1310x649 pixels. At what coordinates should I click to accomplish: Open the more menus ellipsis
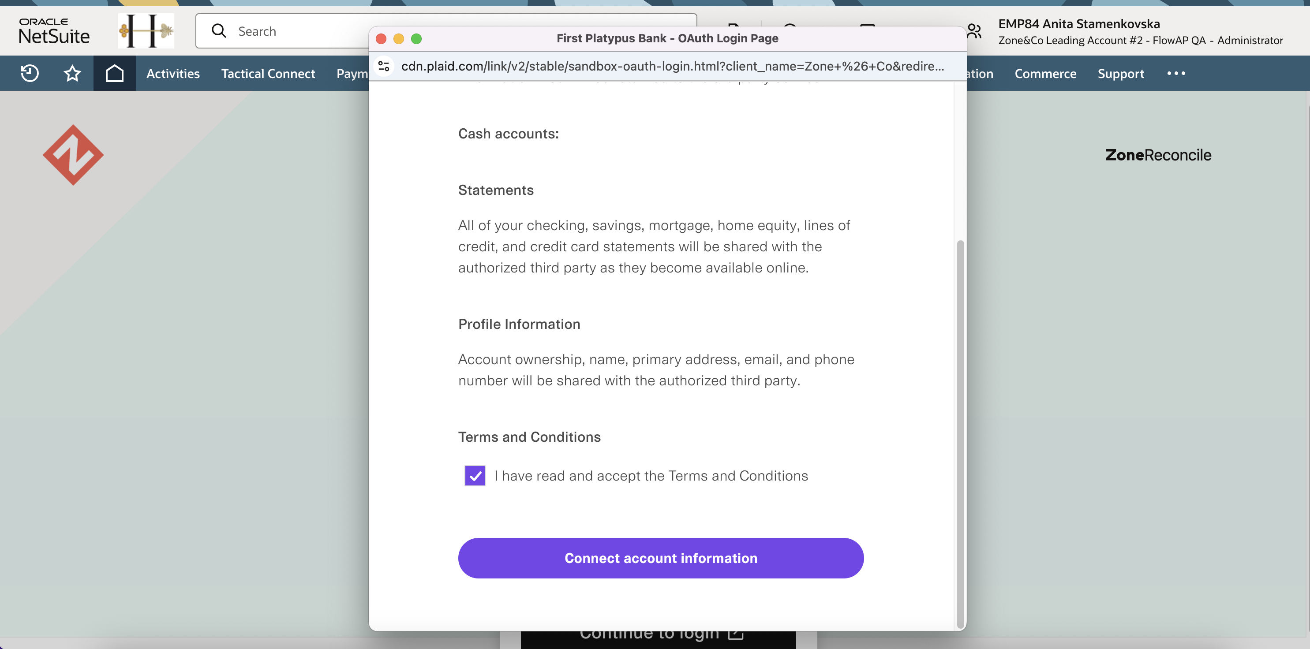(x=1176, y=74)
